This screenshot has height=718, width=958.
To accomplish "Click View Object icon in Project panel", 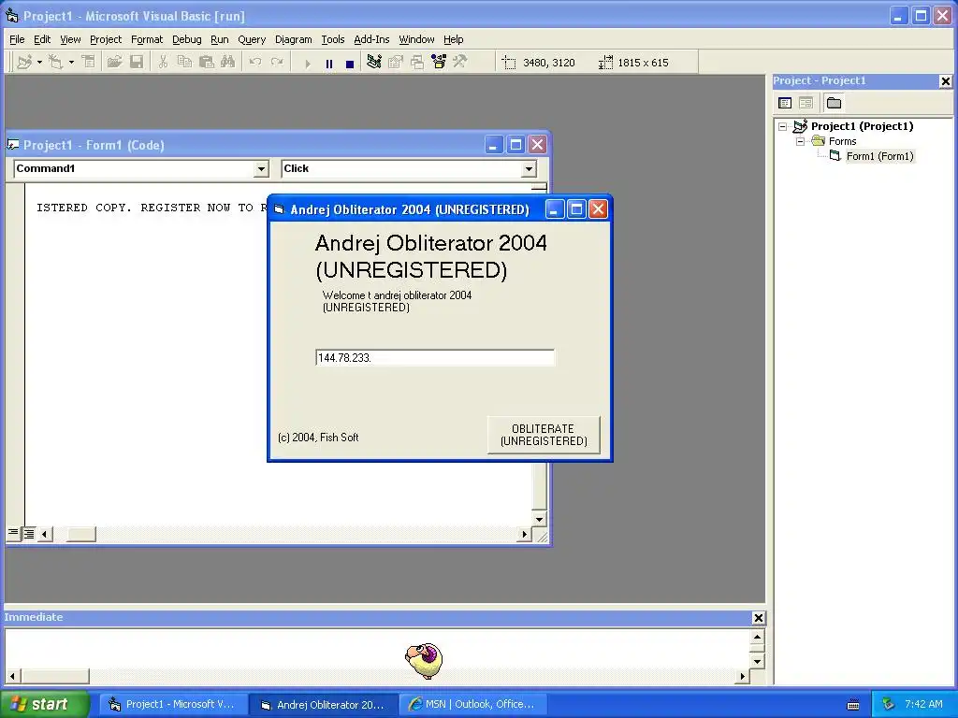I will click(x=806, y=103).
